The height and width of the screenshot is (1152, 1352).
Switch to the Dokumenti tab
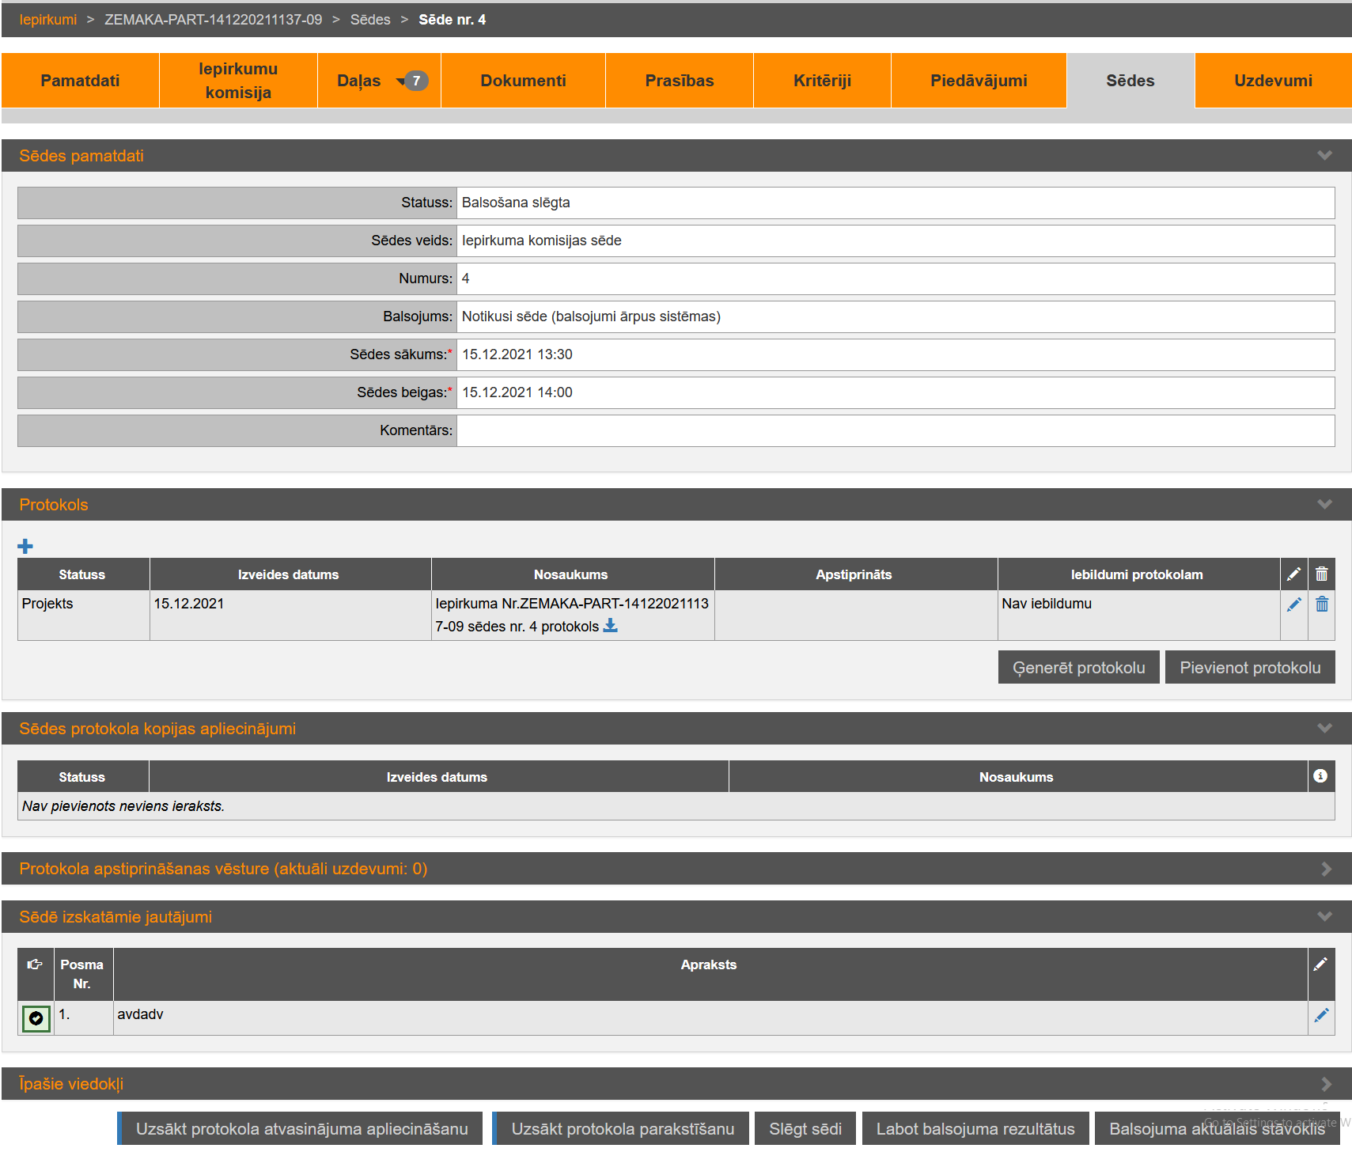pyautogui.click(x=523, y=81)
